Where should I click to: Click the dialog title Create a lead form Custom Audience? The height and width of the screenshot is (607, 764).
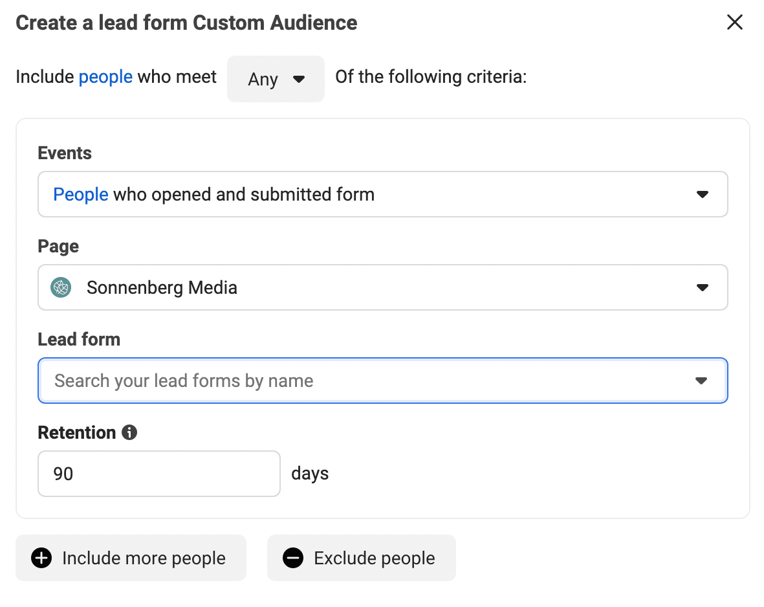point(186,23)
